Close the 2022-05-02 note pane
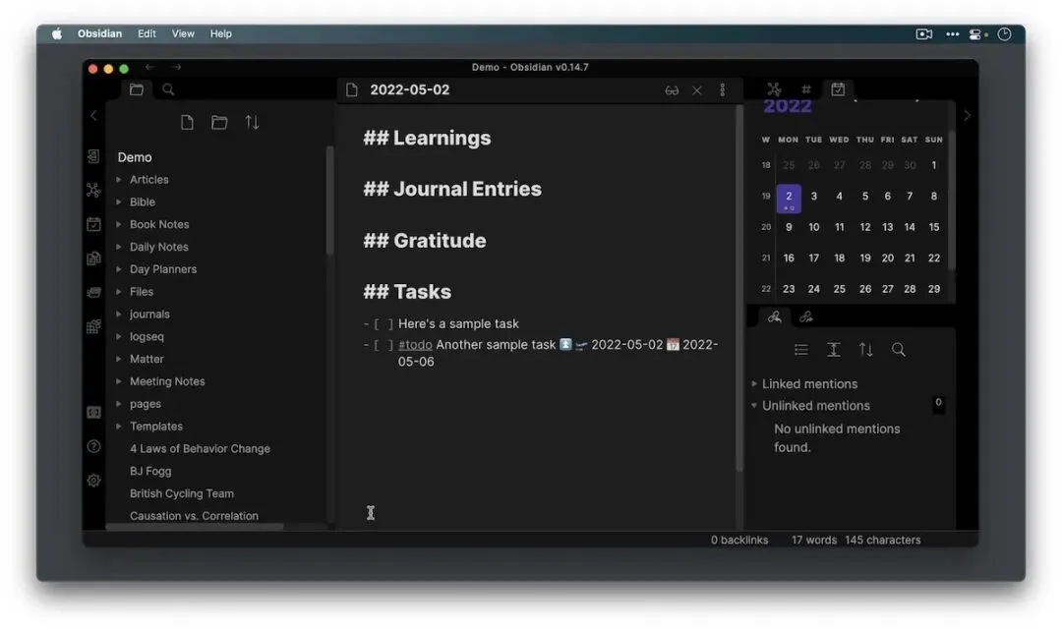 click(x=697, y=90)
